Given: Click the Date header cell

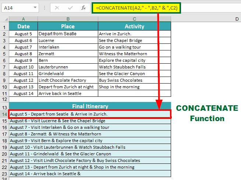Looking at the screenshot, I should coord(23,26).
